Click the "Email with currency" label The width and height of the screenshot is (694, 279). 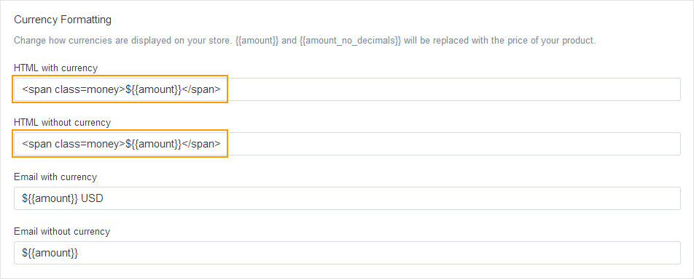click(55, 177)
